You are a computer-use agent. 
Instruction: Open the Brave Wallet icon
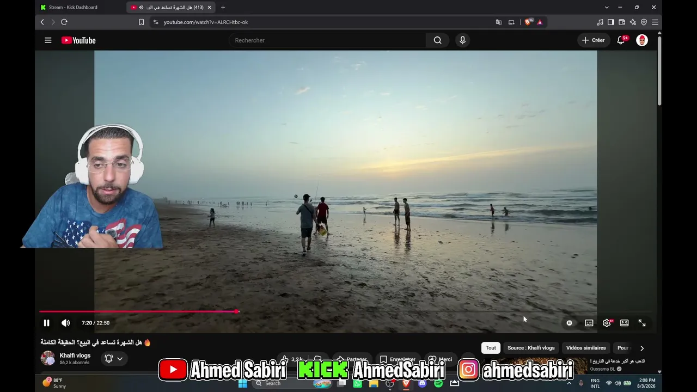tap(622, 22)
